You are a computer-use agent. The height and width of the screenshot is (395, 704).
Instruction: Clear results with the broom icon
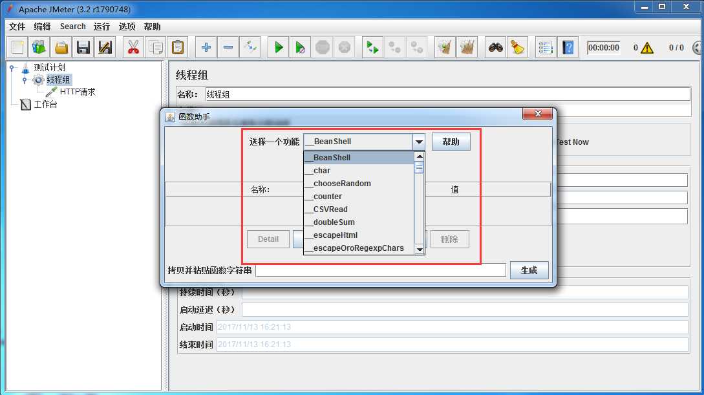point(445,47)
